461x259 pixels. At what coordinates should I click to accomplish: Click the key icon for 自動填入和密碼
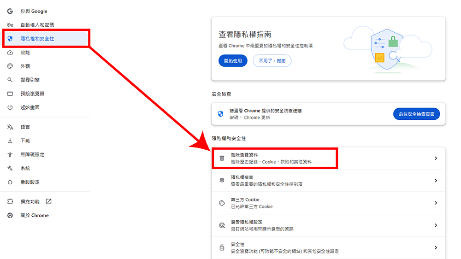(10, 25)
